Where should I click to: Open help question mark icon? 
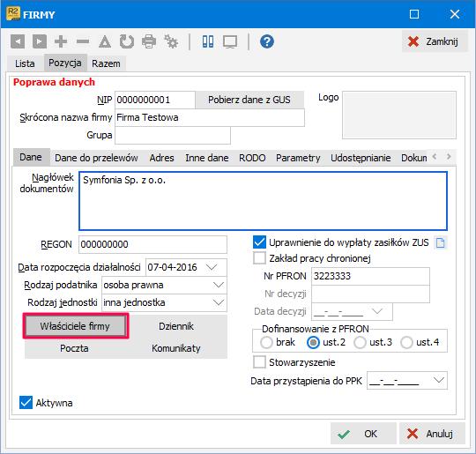pyautogui.click(x=267, y=41)
